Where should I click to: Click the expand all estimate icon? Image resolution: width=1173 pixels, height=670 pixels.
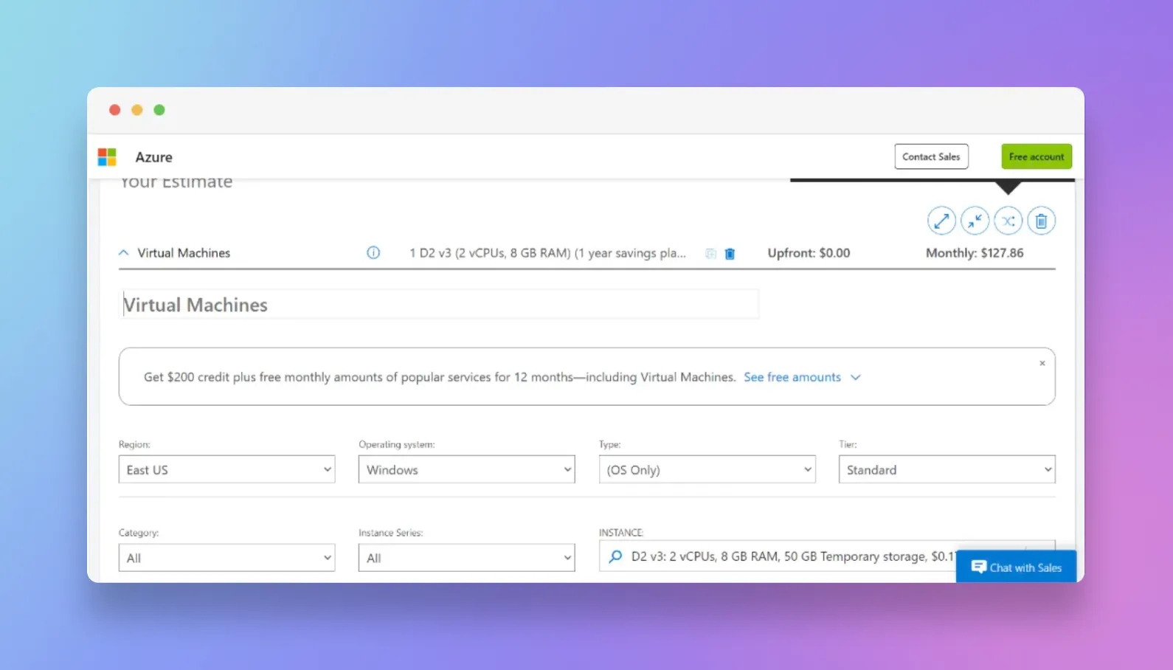click(941, 221)
